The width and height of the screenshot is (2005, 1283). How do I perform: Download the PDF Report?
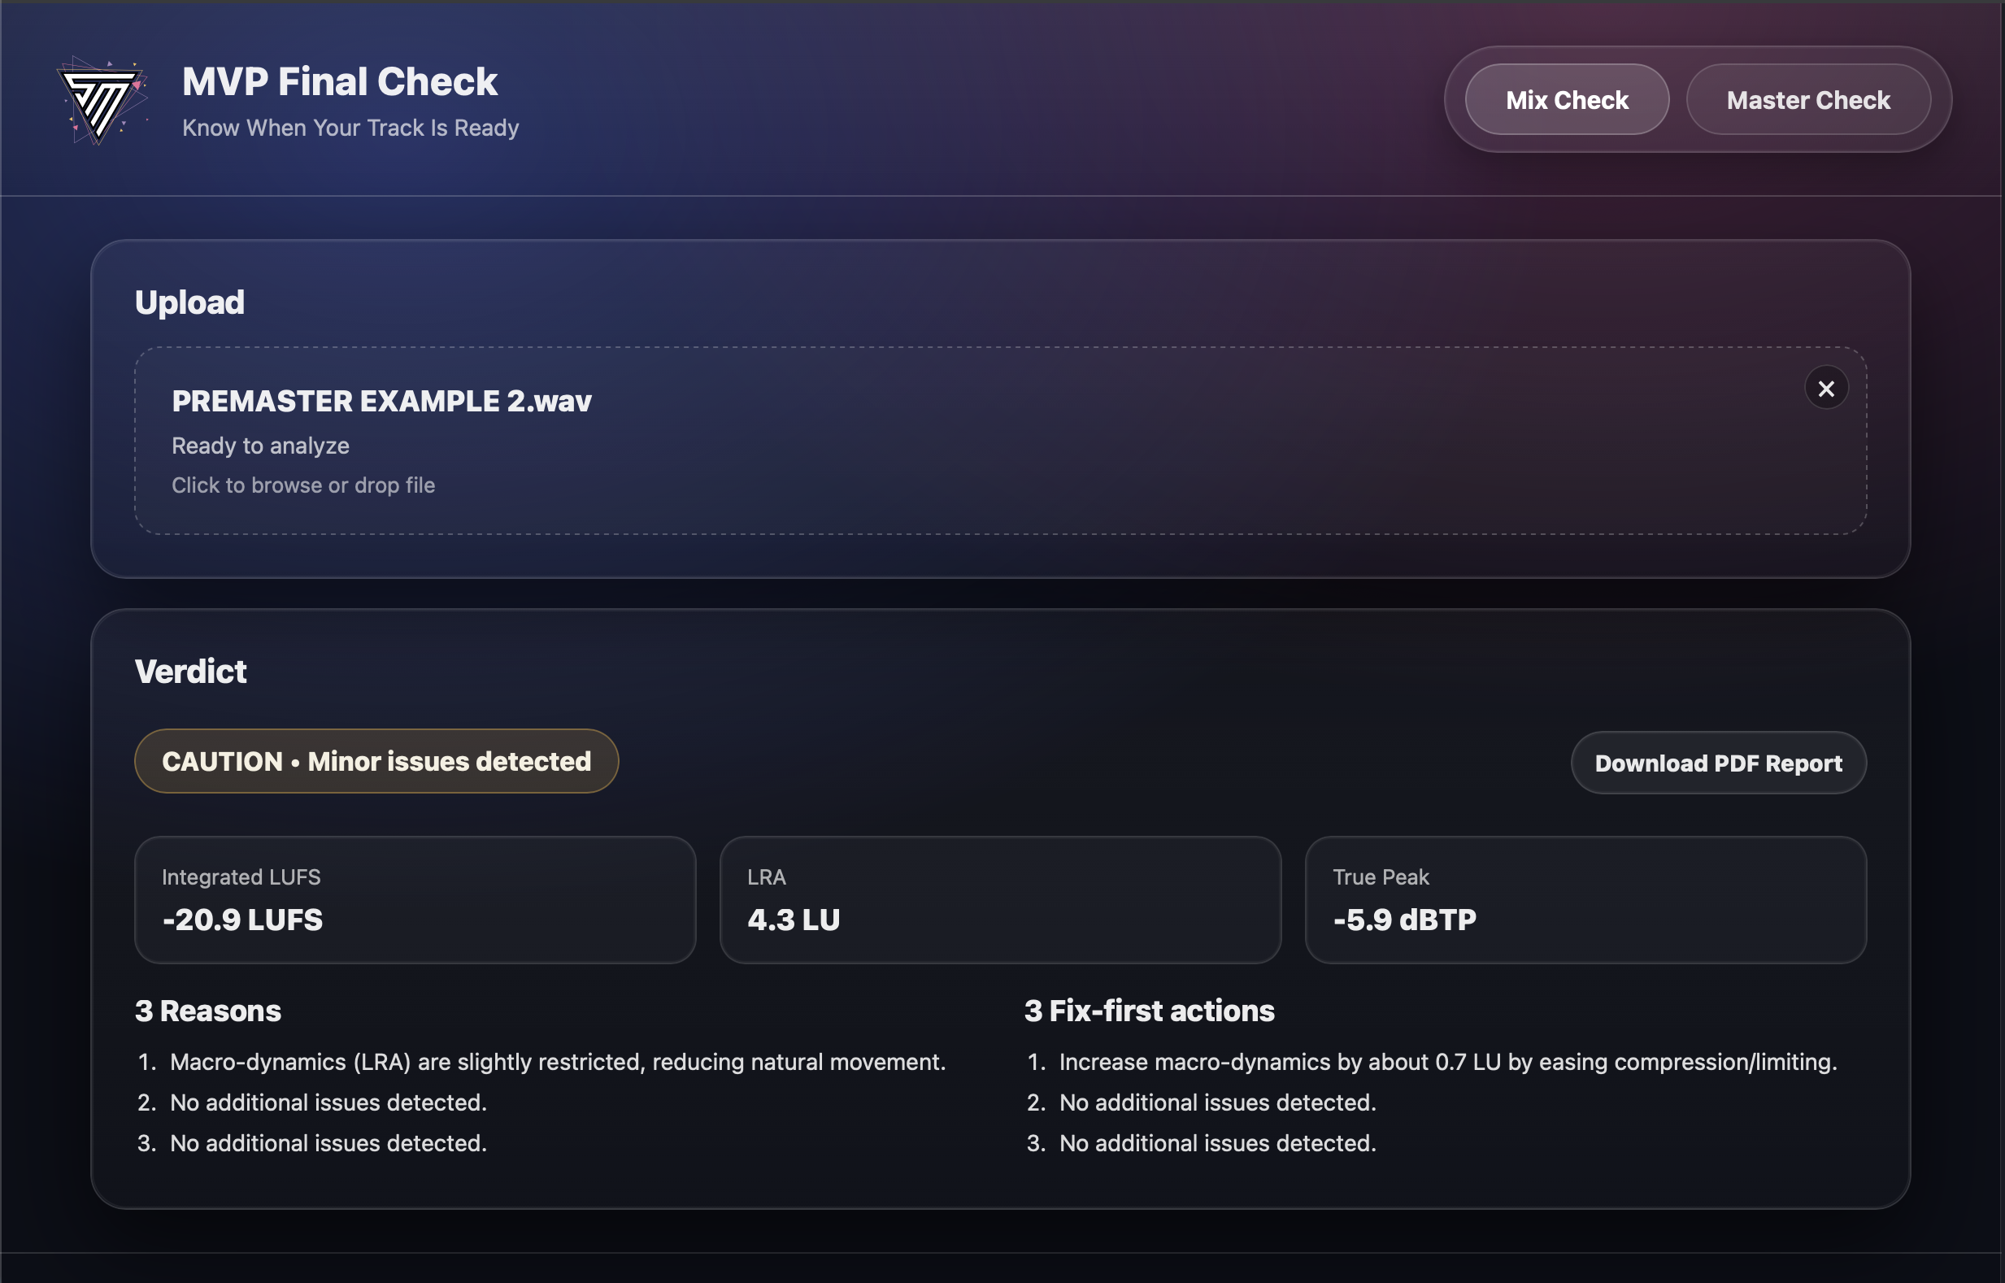coord(1718,763)
